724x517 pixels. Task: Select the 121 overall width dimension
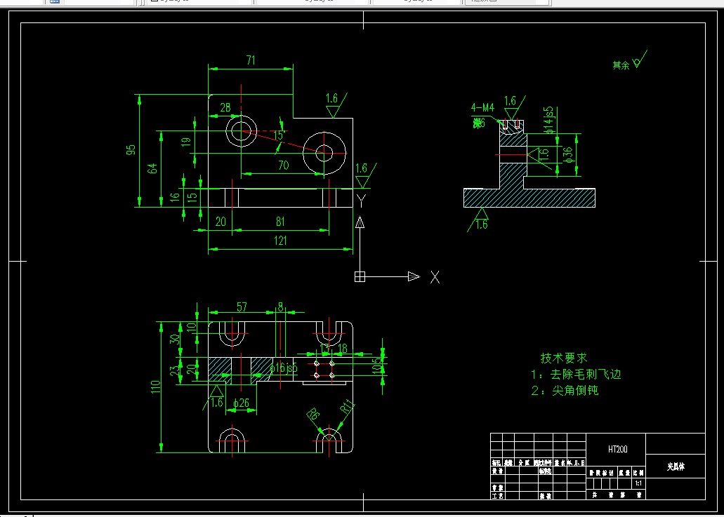pos(280,241)
